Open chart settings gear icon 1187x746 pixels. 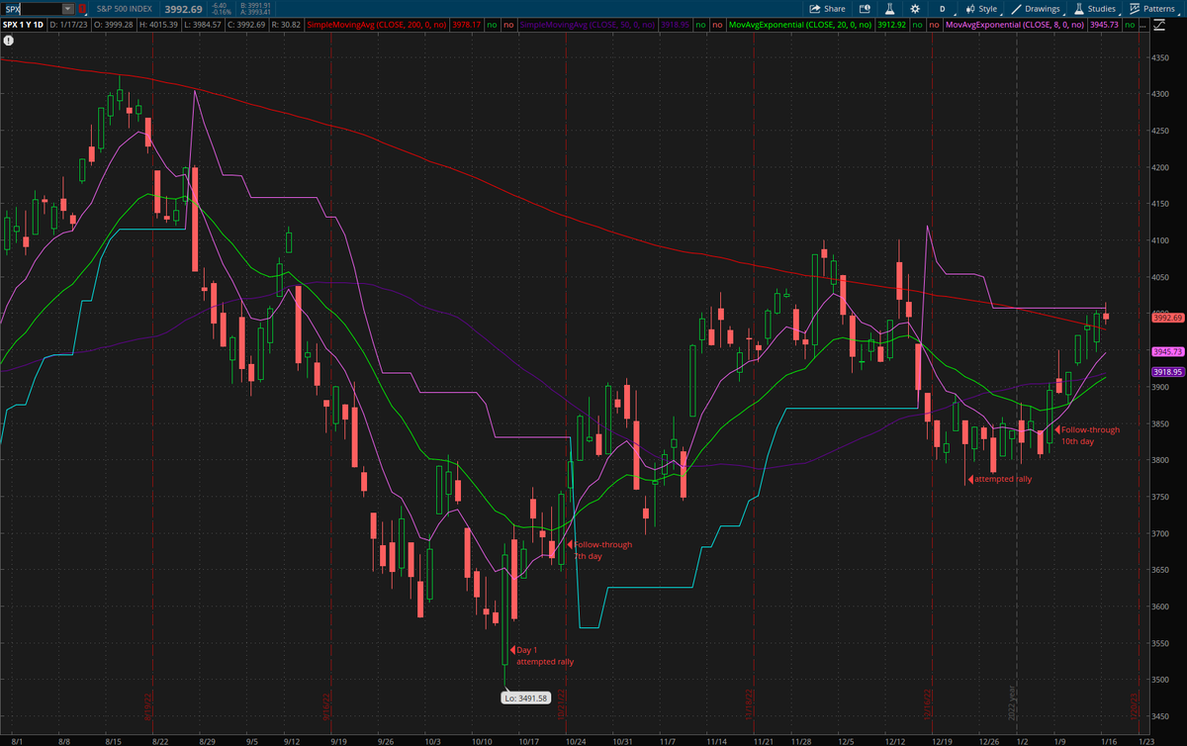tap(914, 8)
